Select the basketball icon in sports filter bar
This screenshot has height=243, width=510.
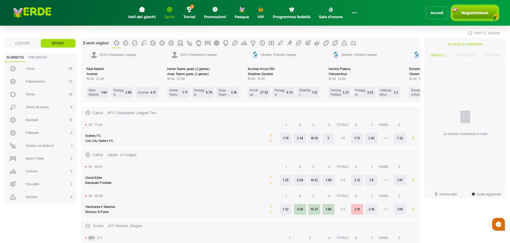coord(126,43)
